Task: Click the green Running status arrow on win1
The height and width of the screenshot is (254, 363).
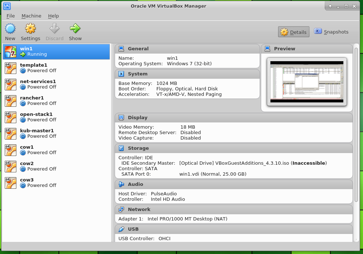Action: point(23,54)
